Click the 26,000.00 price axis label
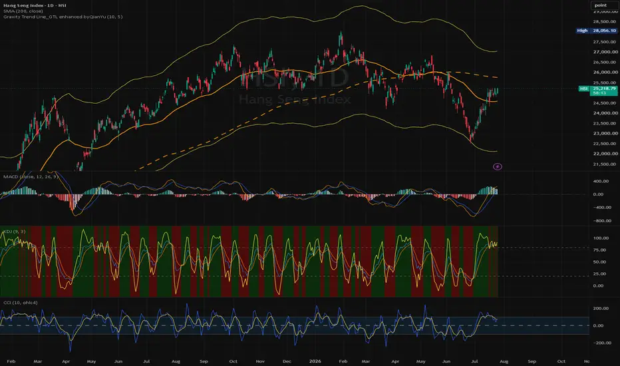The height and width of the screenshot is (366, 620). click(605, 73)
